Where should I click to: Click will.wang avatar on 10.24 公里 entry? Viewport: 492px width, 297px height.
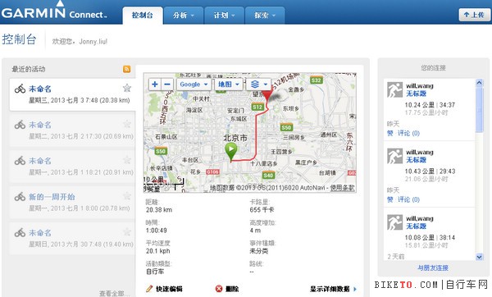394,89
